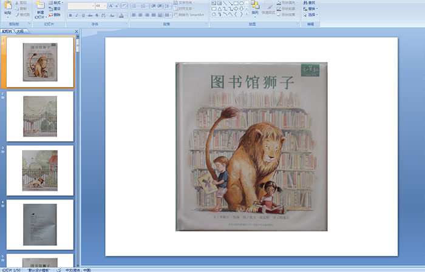Screen dimensions: 425x272
Task: Click Convert to SmartArt button
Action: (190, 15)
